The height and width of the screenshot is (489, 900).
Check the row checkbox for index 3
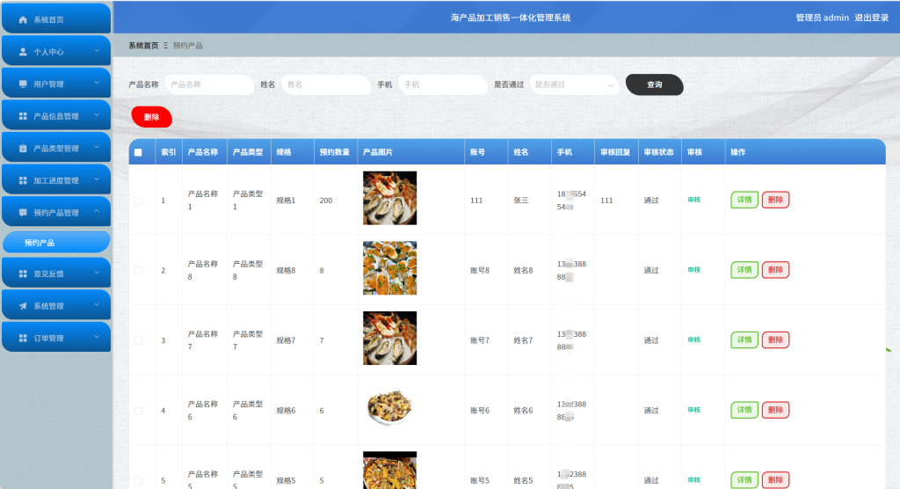138,340
